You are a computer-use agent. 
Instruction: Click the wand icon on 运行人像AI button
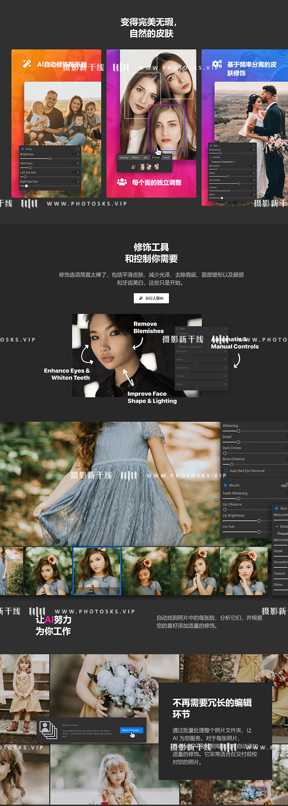pos(141,298)
